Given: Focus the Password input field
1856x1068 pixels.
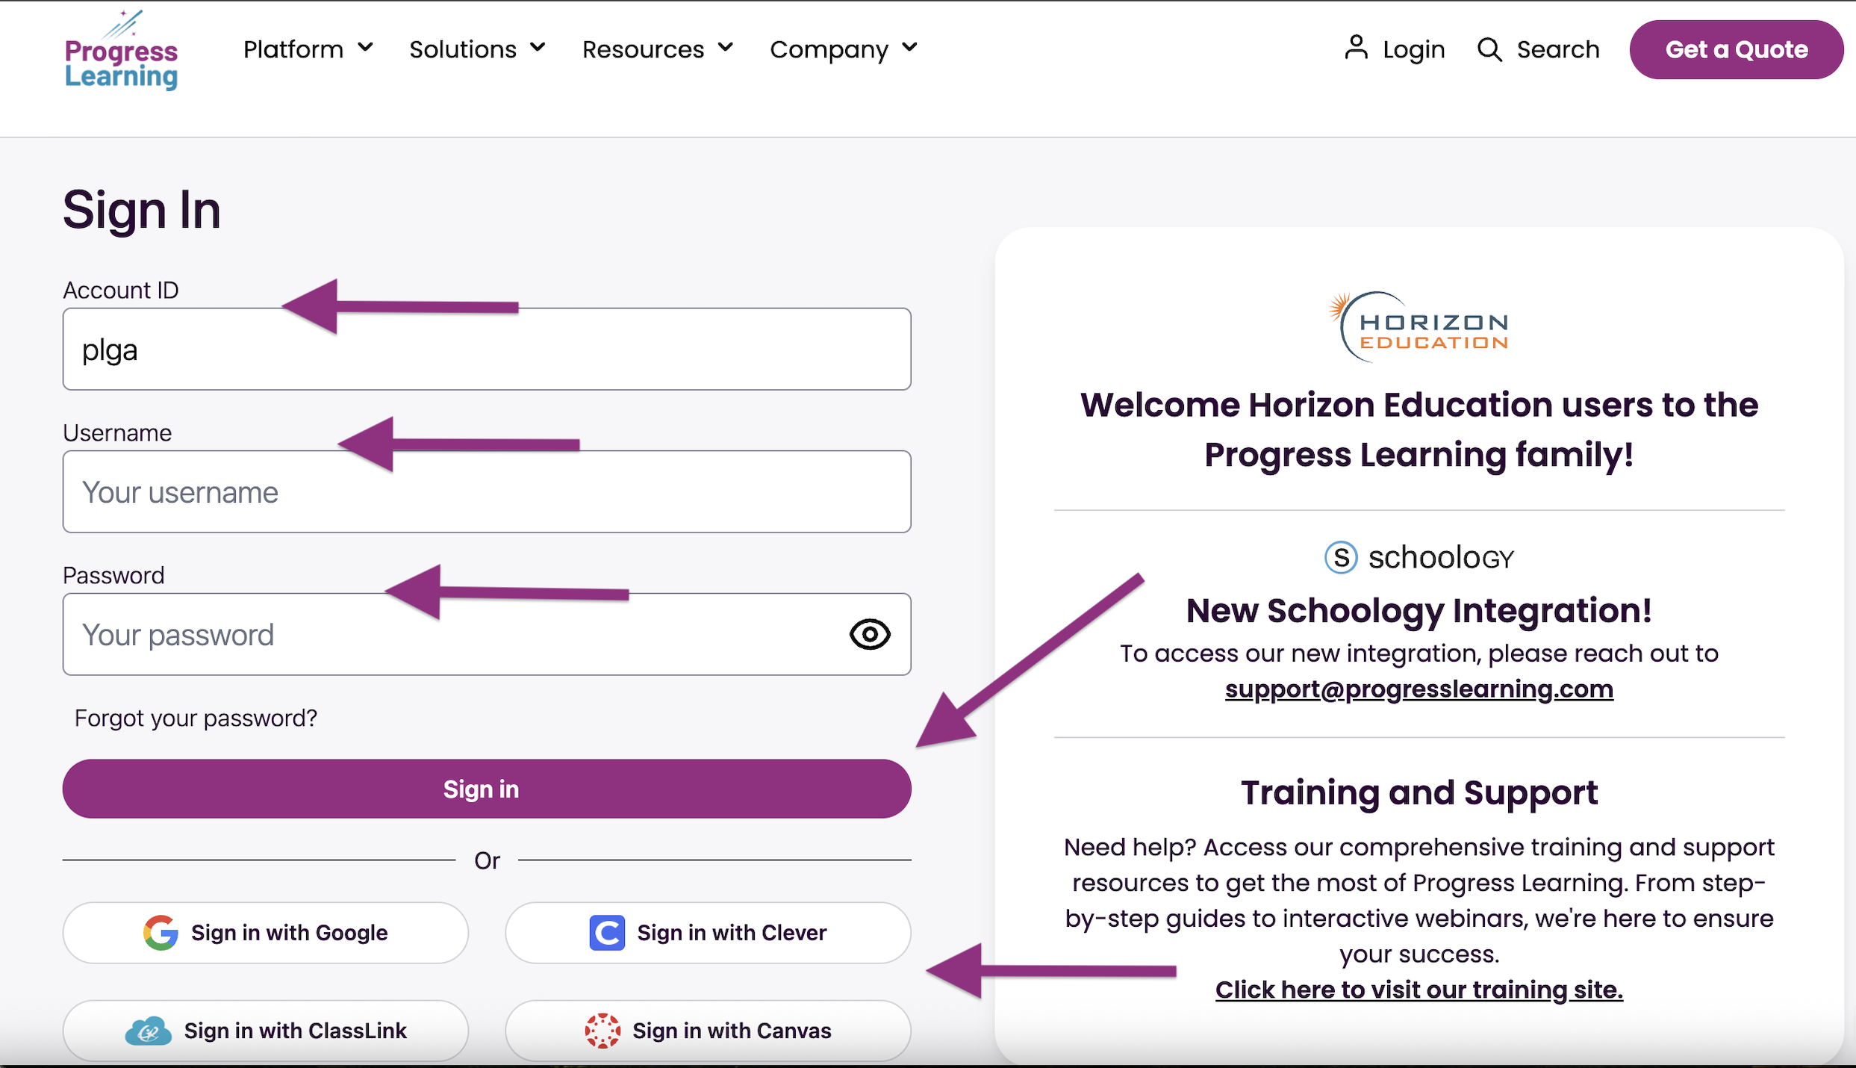Looking at the screenshot, I should (x=487, y=634).
